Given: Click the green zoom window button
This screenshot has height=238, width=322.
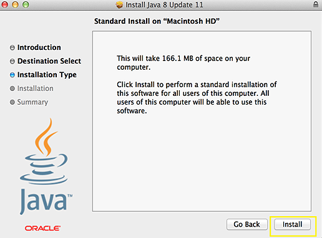Looking at the screenshot, I should (x=26, y=4).
